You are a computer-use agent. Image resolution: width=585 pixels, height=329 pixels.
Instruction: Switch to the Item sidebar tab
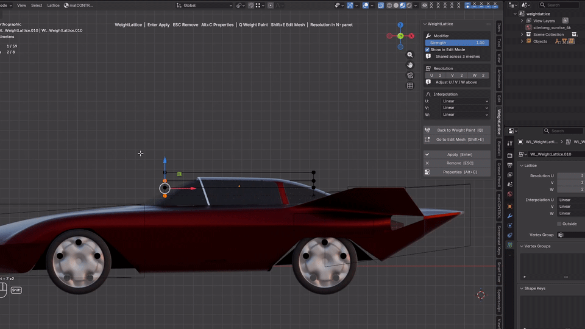pos(499,27)
